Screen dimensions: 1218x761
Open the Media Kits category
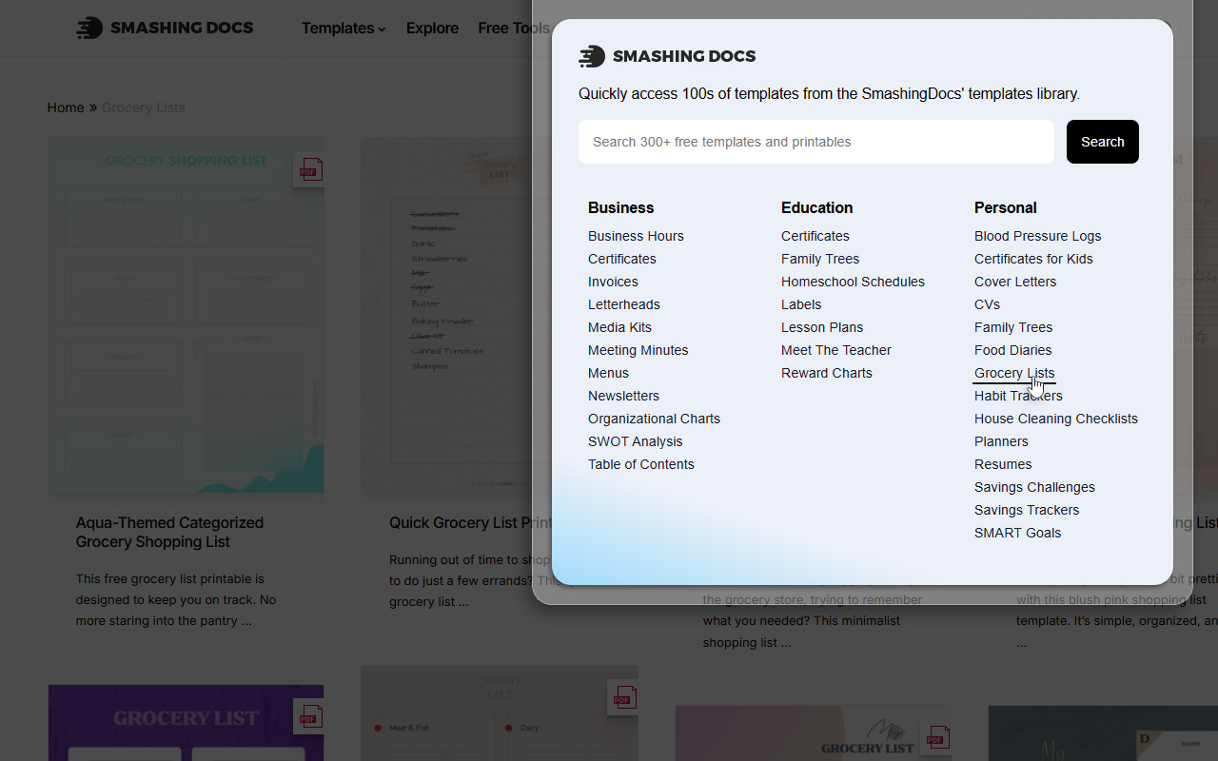click(x=620, y=327)
